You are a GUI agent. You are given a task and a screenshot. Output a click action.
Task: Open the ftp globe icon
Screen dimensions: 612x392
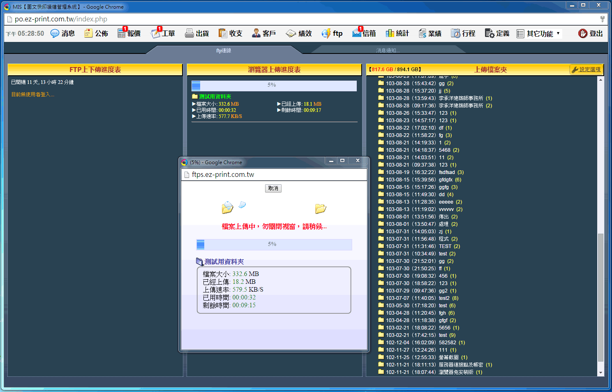[326, 34]
